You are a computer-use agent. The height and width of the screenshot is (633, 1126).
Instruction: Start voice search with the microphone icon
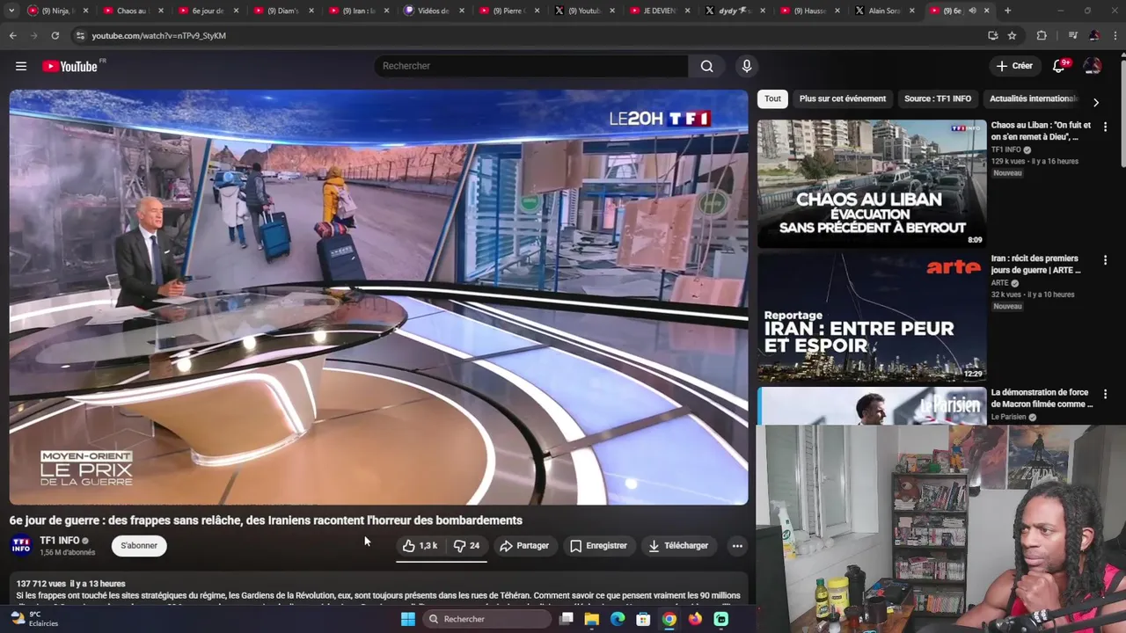[x=747, y=66]
